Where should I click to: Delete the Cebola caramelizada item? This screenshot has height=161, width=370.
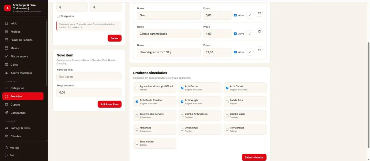tap(259, 32)
